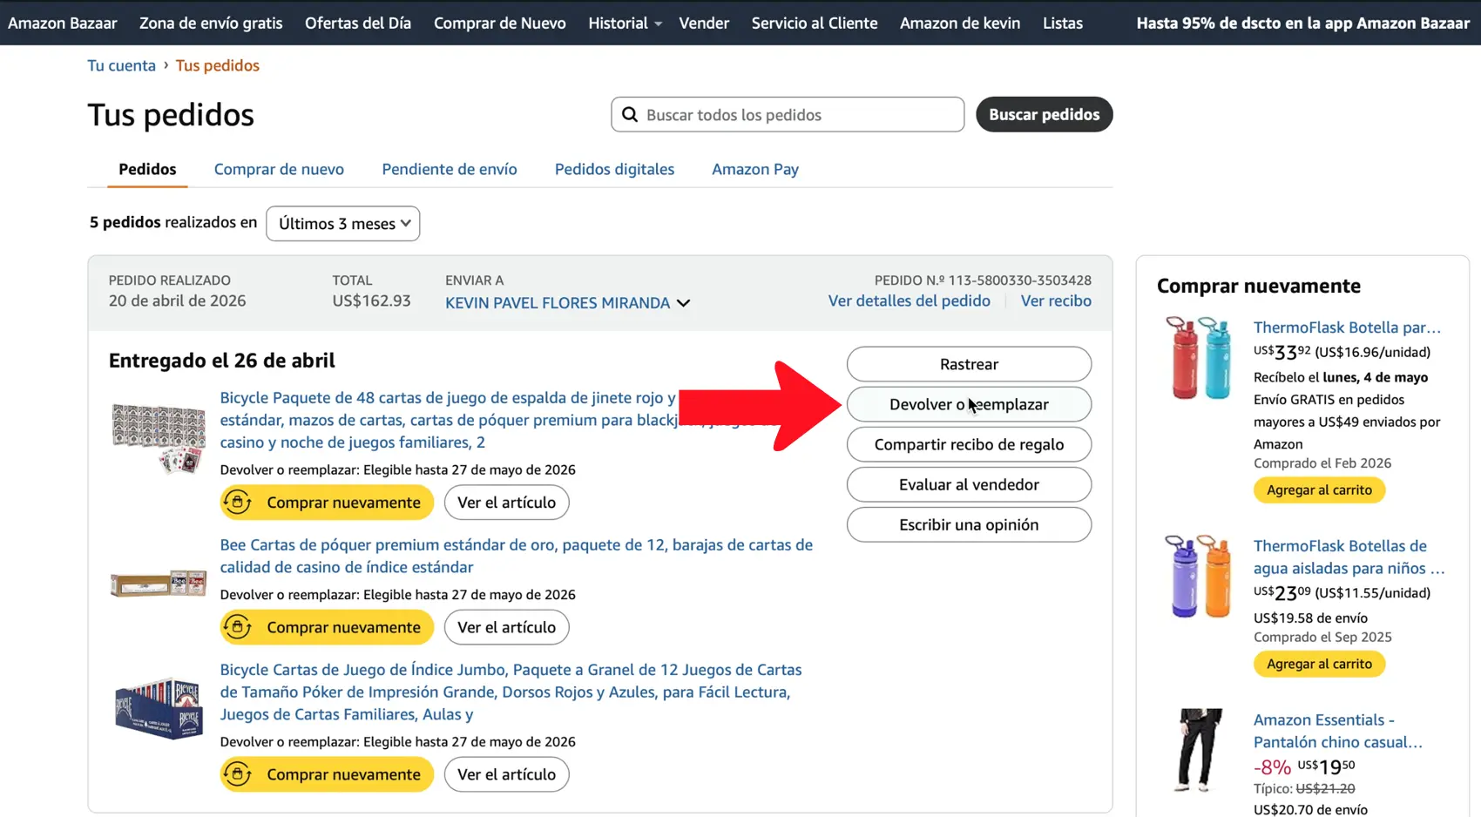Click Ver el artículo for Bicycle Jumbo

[x=506, y=774]
